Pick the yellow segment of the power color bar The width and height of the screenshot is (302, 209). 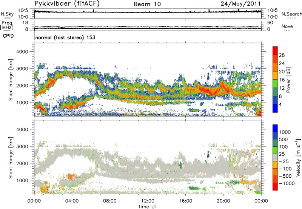(x=275, y=75)
